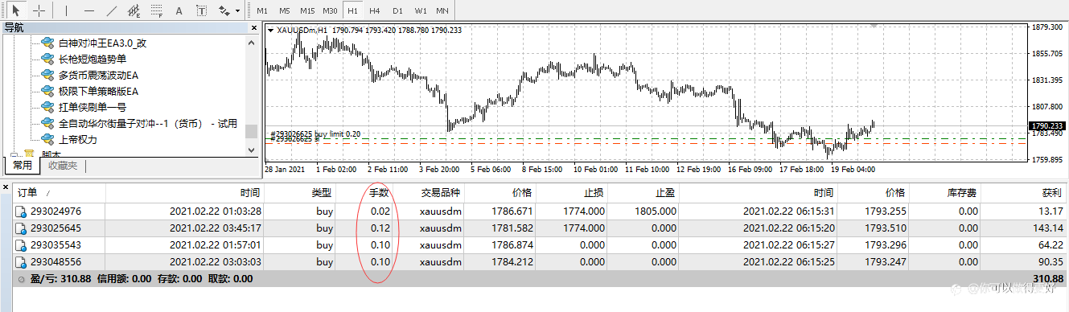1069x312 pixels.
Task: Click the EA icon beside 长枪短炮趋势单
Action: (x=47, y=59)
